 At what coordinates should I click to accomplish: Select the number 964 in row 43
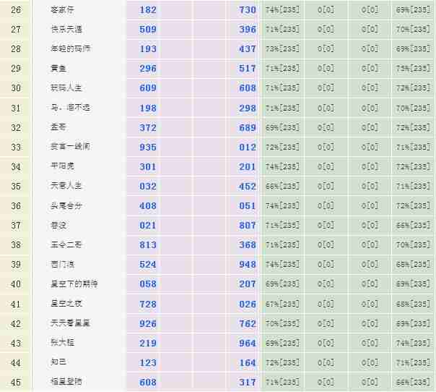coord(248,342)
